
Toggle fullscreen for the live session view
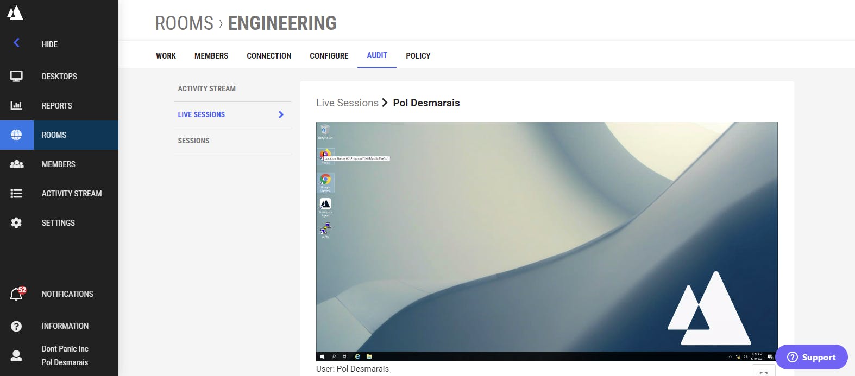[x=763, y=372]
